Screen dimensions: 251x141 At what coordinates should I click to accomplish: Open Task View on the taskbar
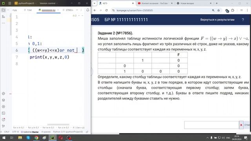(12, 138)
